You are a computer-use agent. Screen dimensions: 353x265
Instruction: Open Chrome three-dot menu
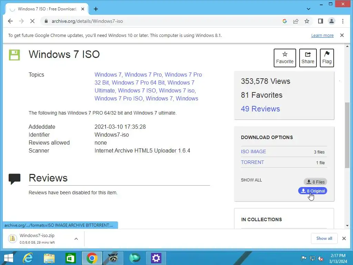tap(343, 21)
